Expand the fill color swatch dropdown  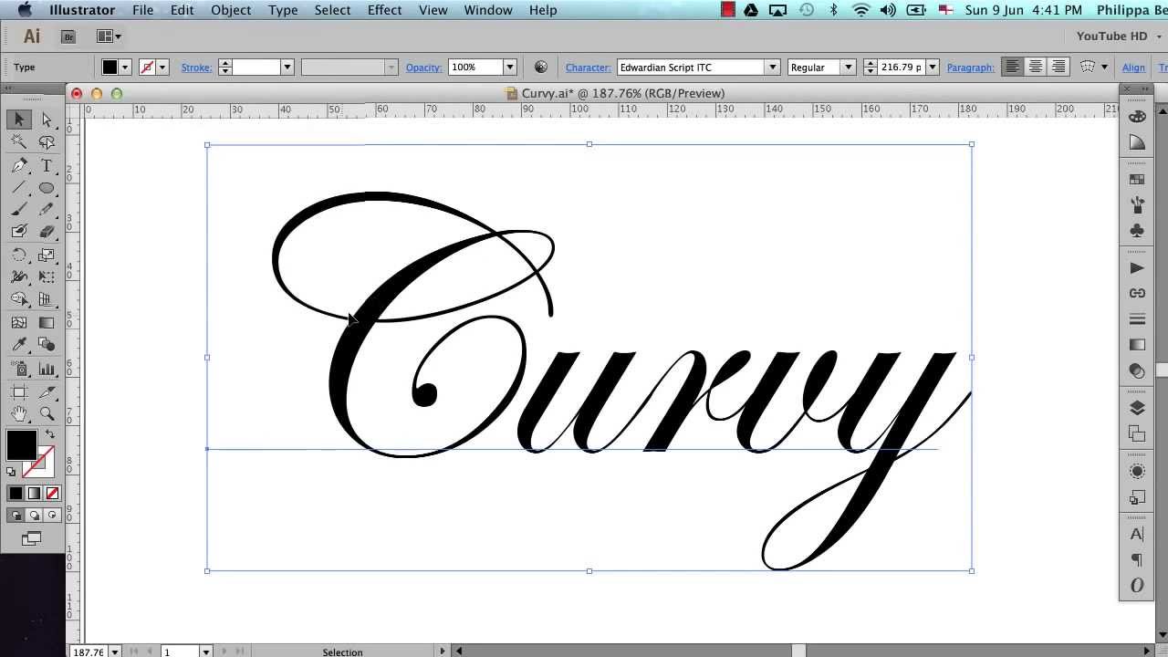point(125,67)
